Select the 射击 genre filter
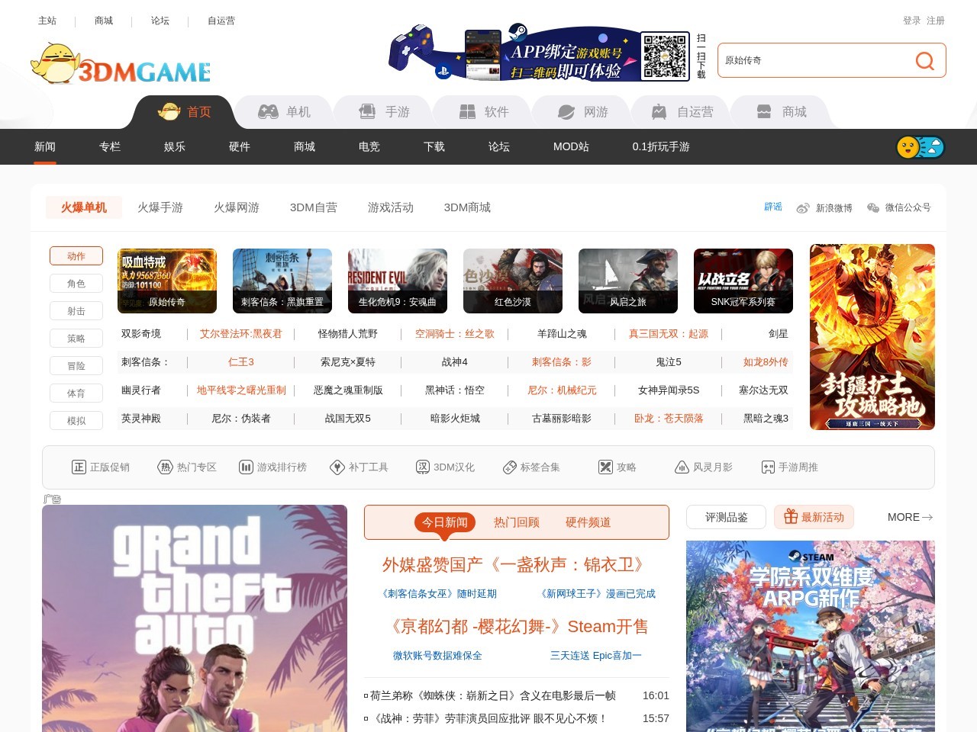This screenshot has width=977, height=732. 76,311
